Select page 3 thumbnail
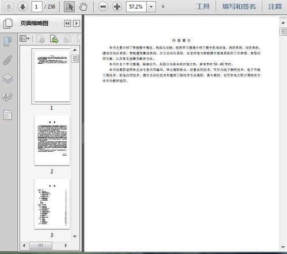Viewport: 287px width, 254px height. point(52,204)
